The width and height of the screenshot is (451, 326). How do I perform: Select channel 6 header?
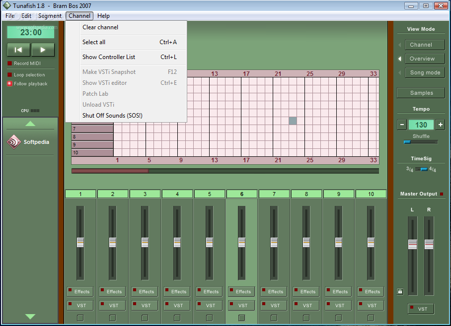point(242,194)
